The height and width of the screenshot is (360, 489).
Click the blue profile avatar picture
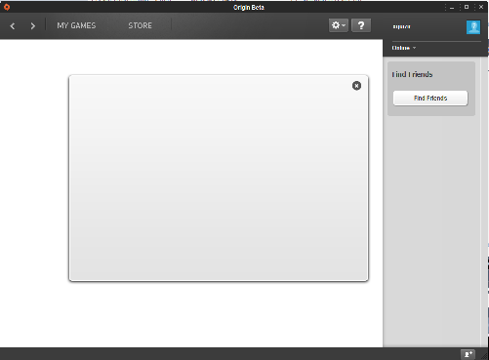coord(473,27)
